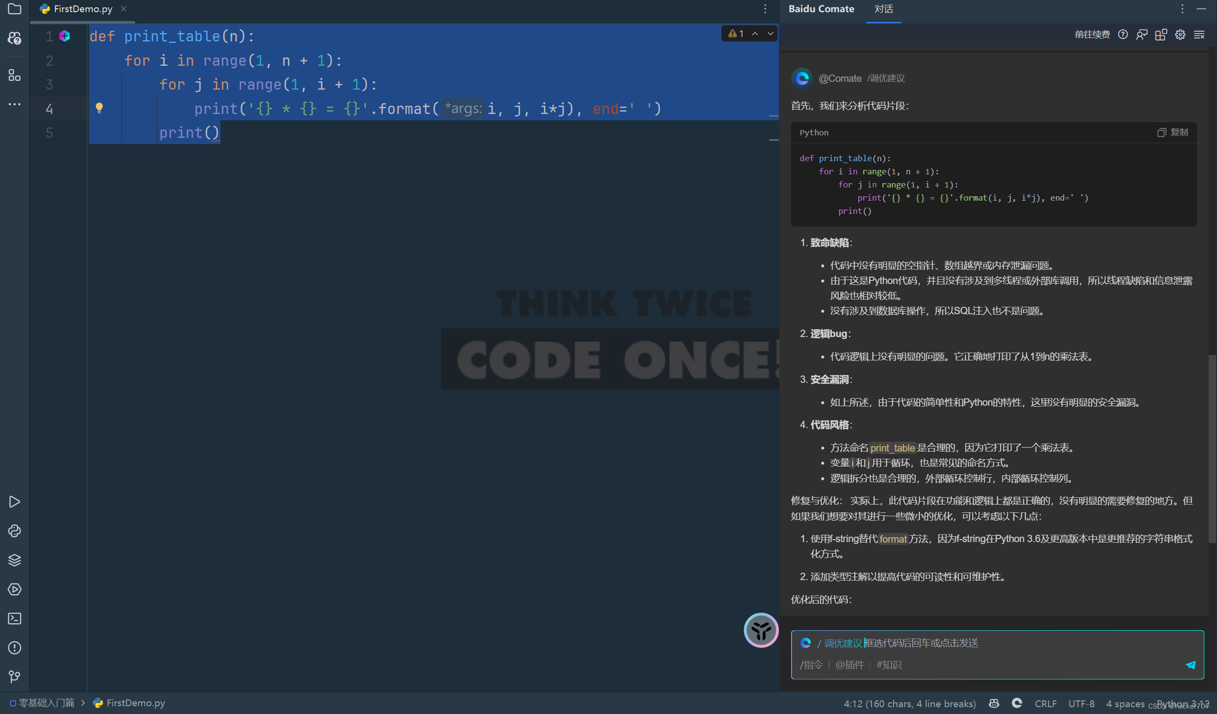
Task: Click the /调优建议 command tag in input
Action: pos(839,643)
